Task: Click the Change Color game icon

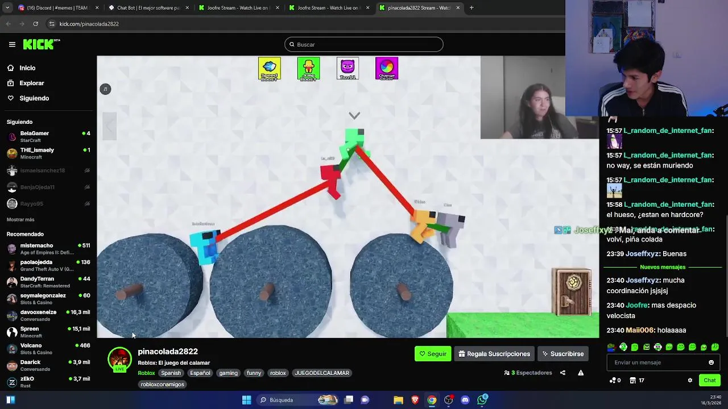Action: (x=387, y=69)
